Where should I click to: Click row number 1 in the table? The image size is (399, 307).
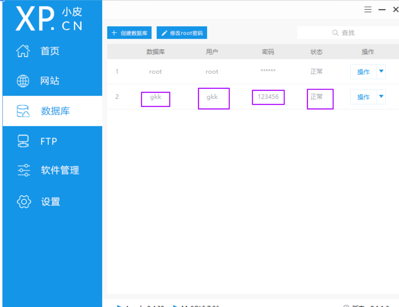point(117,71)
